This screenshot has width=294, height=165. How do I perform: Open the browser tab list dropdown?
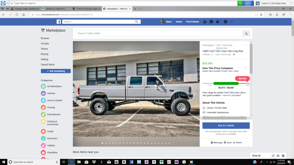(x=140, y=9)
